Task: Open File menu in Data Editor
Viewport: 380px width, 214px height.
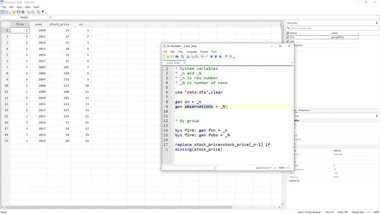Action: tap(4, 7)
